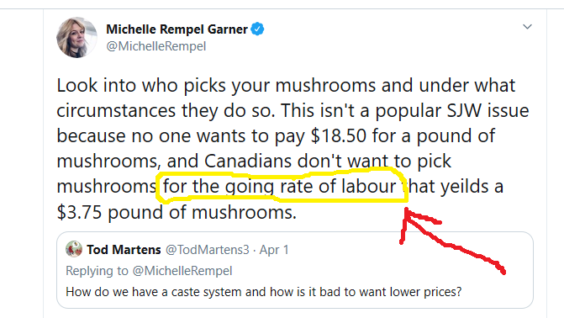
Task: Click the blue verified badge icon
Action: click(x=257, y=29)
